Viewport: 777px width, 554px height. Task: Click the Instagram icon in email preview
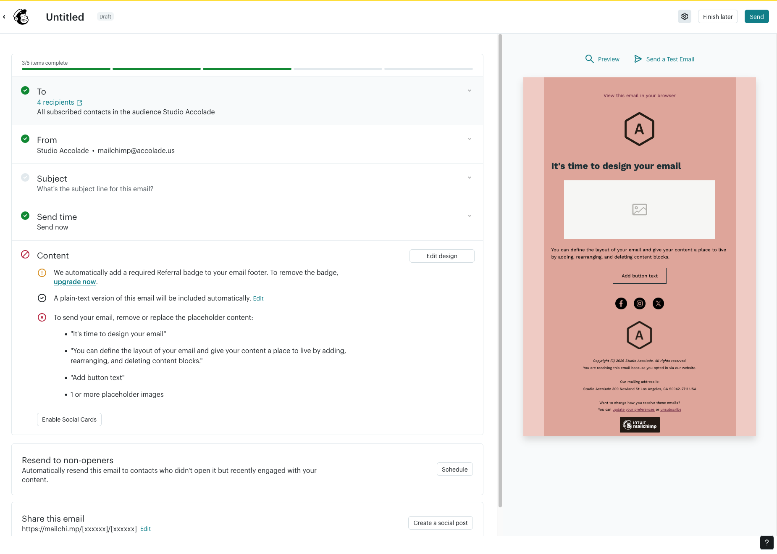coord(639,303)
